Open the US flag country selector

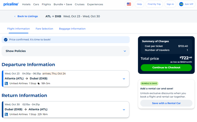tap(129, 4)
